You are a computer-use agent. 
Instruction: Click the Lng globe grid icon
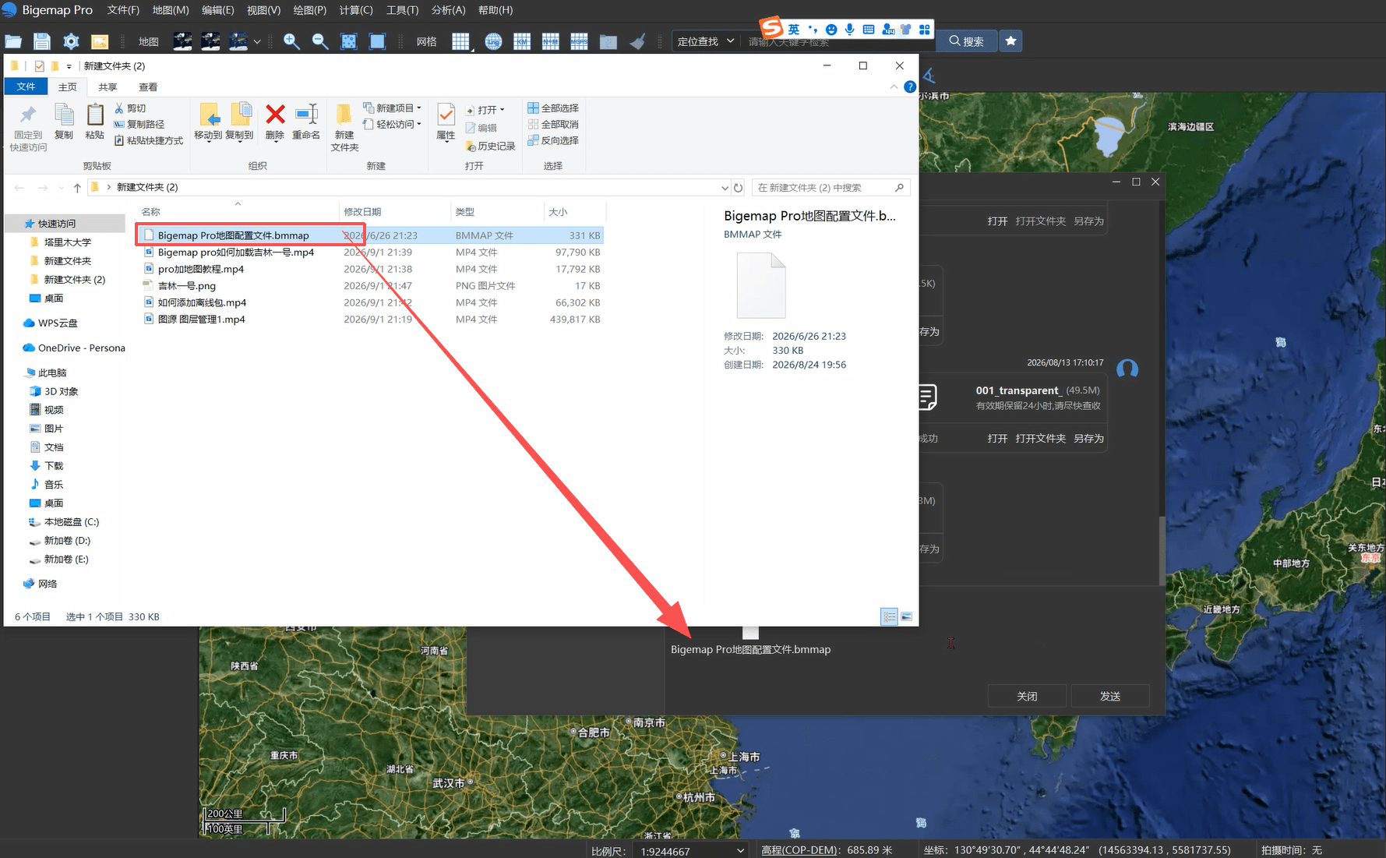[x=493, y=41]
